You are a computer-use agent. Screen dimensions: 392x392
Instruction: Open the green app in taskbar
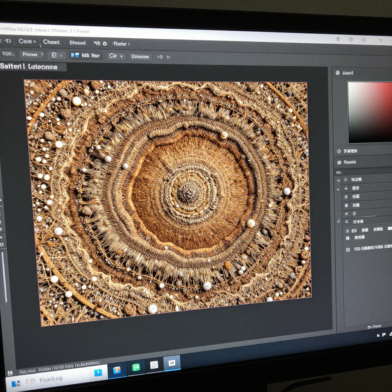[136, 367]
